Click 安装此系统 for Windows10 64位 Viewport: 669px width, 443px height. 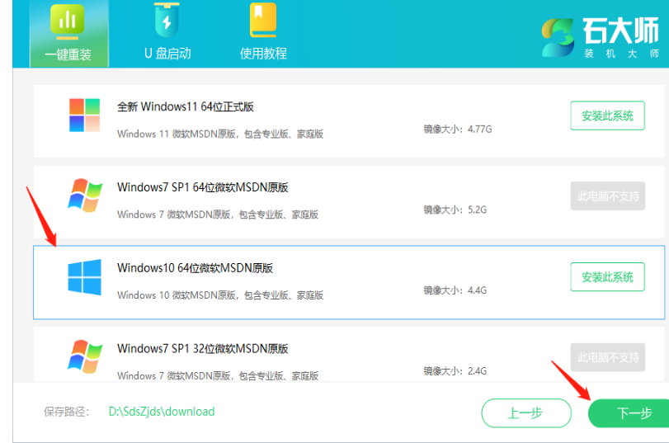608,277
